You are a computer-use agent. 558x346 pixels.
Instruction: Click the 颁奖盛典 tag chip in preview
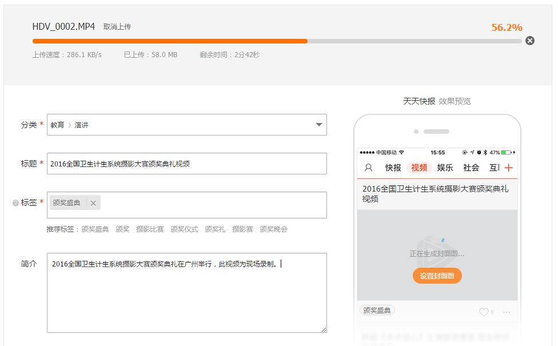point(377,311)
